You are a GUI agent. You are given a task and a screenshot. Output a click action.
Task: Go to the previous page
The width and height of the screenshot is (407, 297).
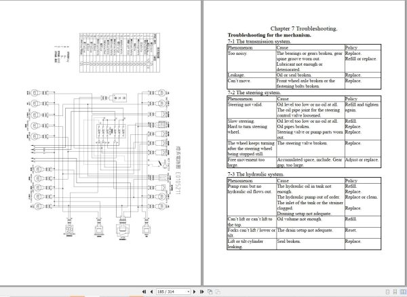[x=151, y=292]
